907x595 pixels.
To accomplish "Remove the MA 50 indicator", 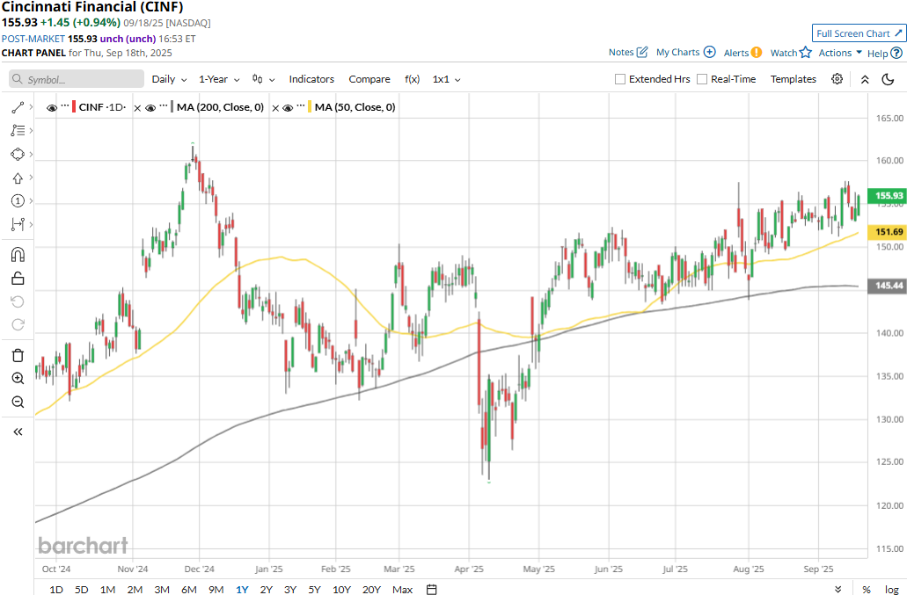I will [275, 107].
